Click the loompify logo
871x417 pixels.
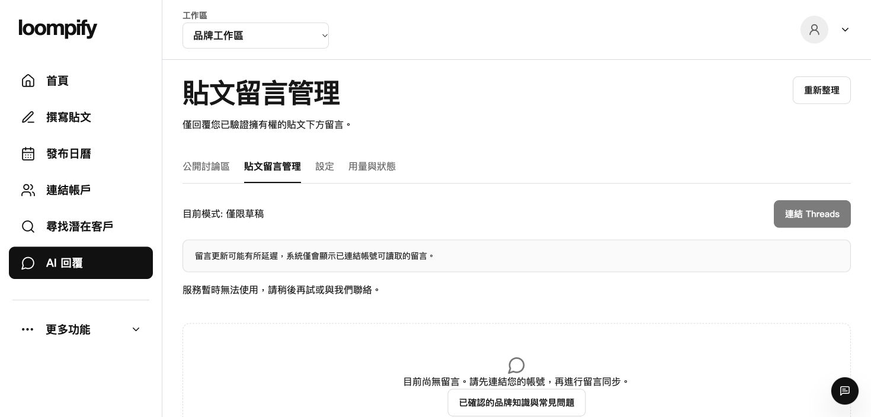click(x=57, y=28)
